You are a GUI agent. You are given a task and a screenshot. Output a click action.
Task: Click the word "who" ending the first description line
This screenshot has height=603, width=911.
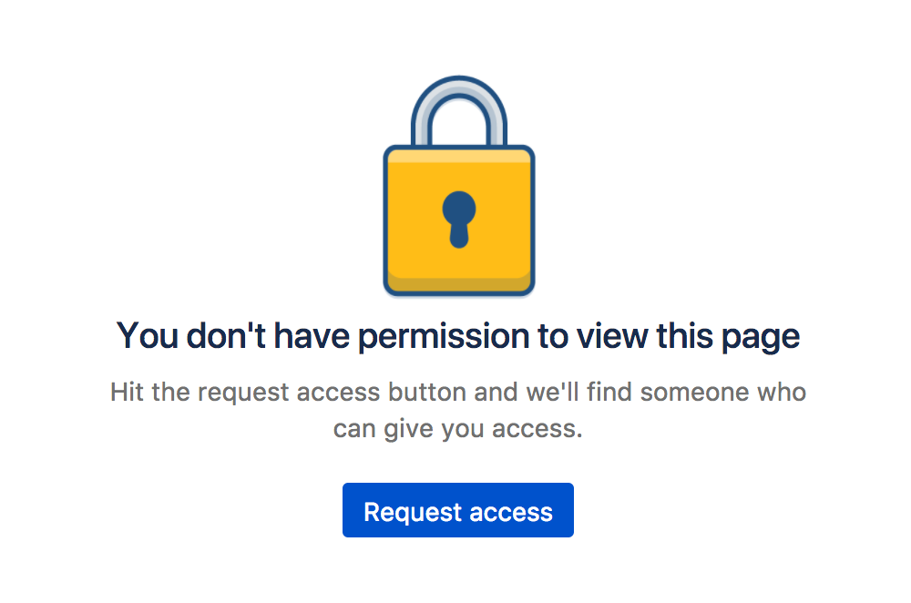[x=783, y=393]
